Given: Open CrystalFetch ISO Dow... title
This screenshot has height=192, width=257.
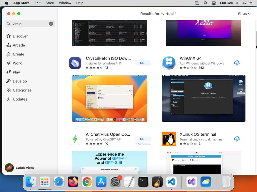Looking at the screenshot, I should point(108,58).
